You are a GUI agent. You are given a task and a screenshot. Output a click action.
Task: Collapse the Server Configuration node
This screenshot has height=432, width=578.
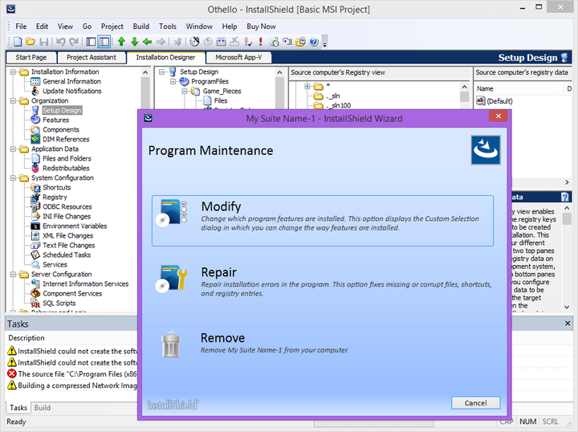(x=13, y=275)
